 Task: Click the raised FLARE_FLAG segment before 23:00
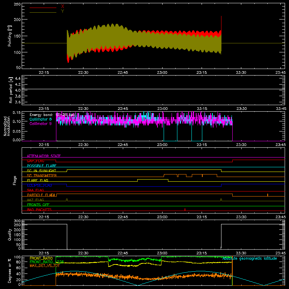(153, 179)
